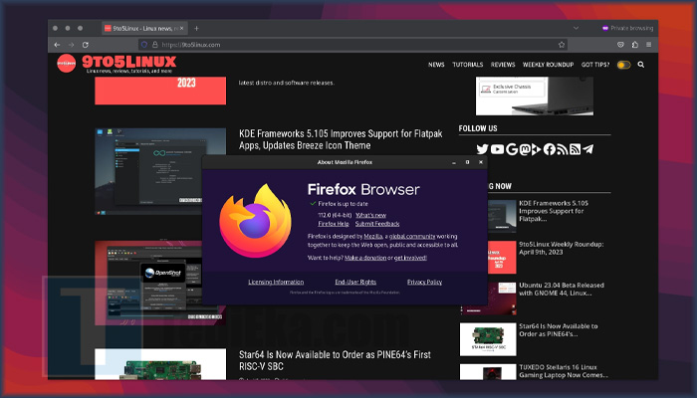Toggle the site dark mode switch
The height and width of the screenshot is (398, 697).
623,65
